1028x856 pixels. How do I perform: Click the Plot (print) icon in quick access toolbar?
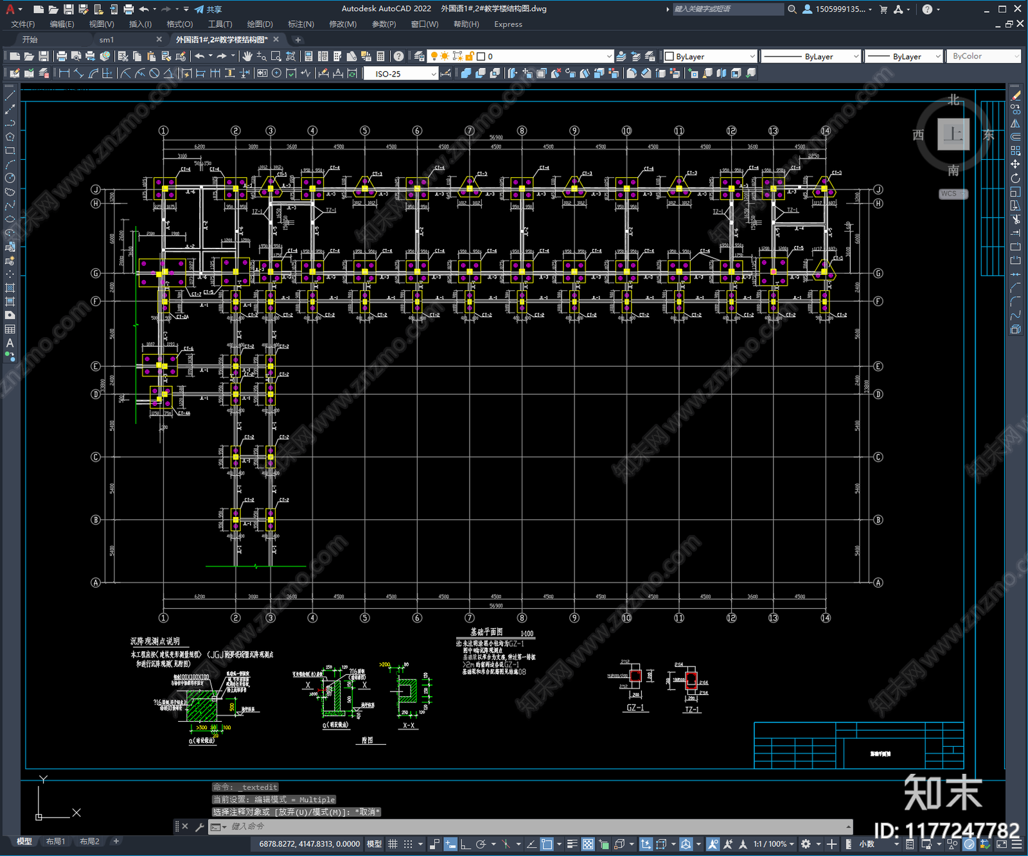click(x=128, y=9)
